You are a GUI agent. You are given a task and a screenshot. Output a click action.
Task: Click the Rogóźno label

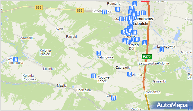(x=114, y=4)
